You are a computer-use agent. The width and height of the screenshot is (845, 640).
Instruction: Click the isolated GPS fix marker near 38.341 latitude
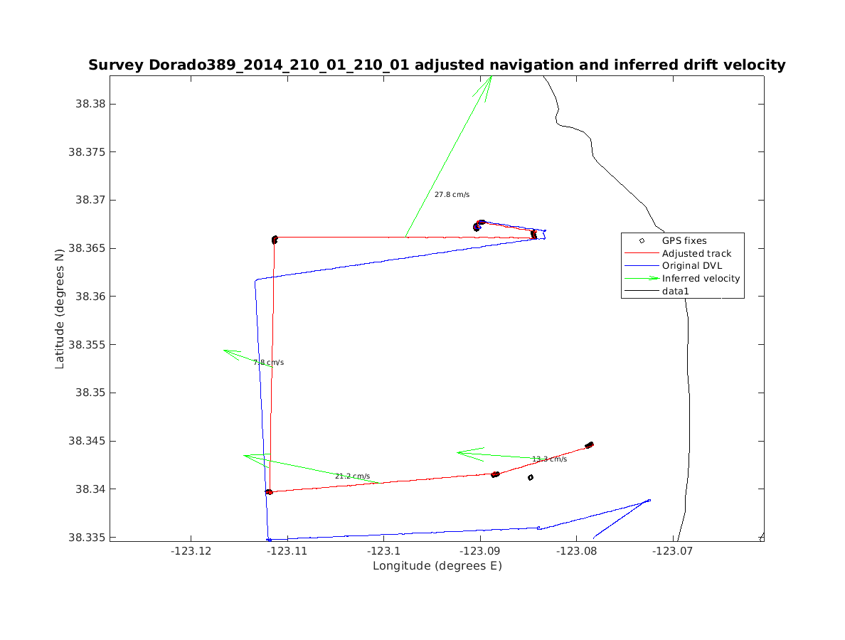tap(531, 478)
